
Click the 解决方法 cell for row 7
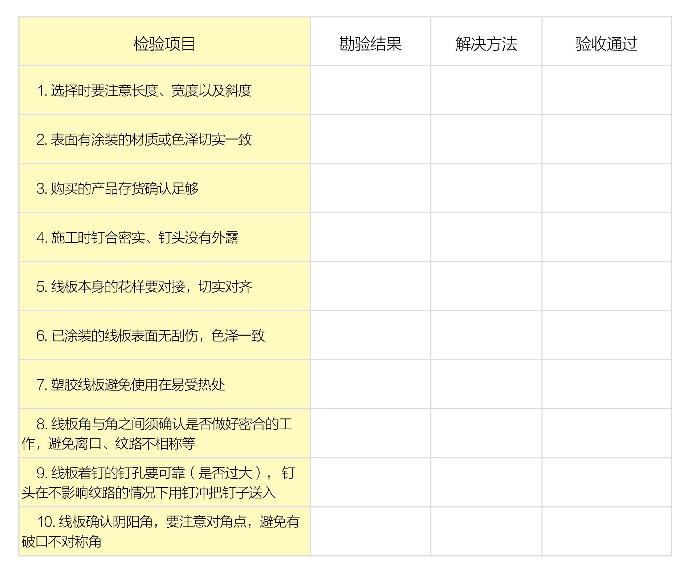[486, 384]
